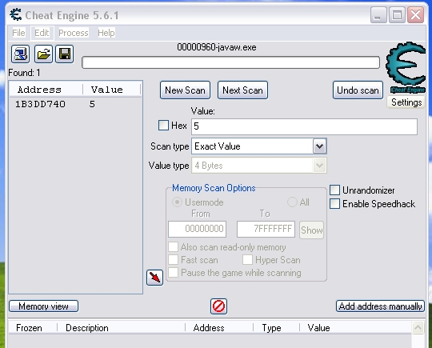Close the Cheat Engine window
The image size is (432, 348).
click(415, 15)
